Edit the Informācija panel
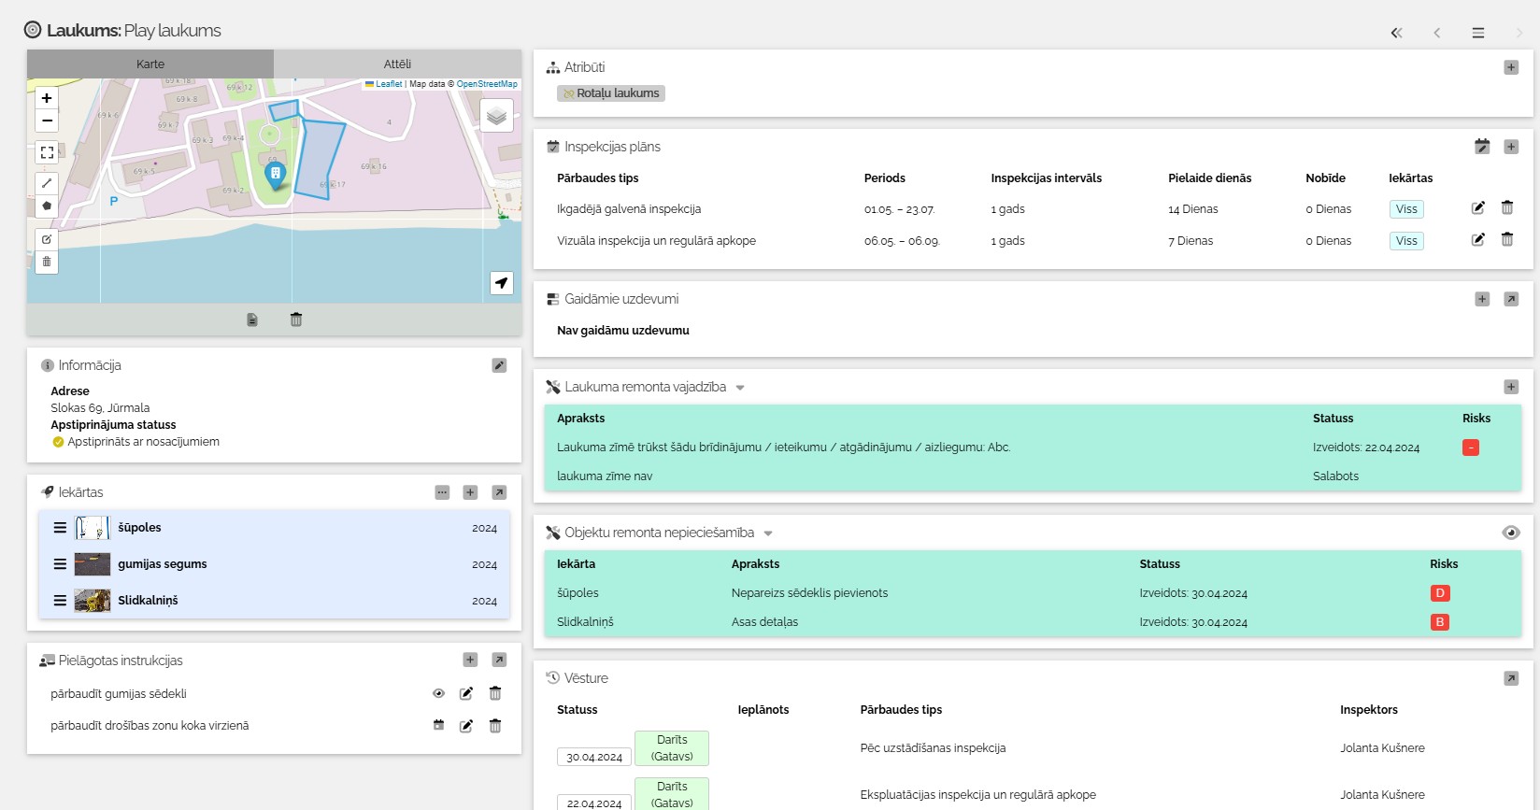This screenshot has height=810, width=1540. [500, 365]
